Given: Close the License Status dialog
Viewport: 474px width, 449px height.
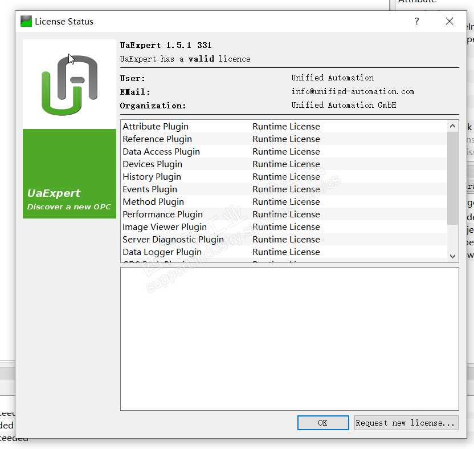Looking at the screenshot, I should click(449, 21).
